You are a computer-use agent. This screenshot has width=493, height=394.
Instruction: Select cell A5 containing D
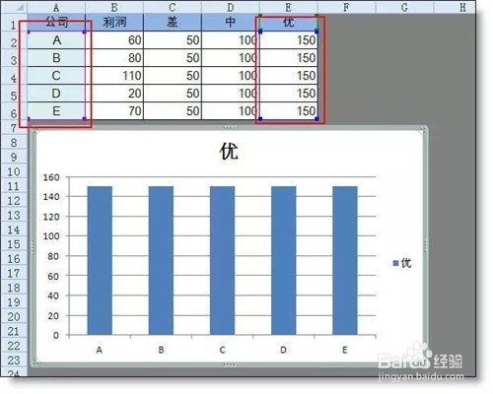click(x=56, y=94)
